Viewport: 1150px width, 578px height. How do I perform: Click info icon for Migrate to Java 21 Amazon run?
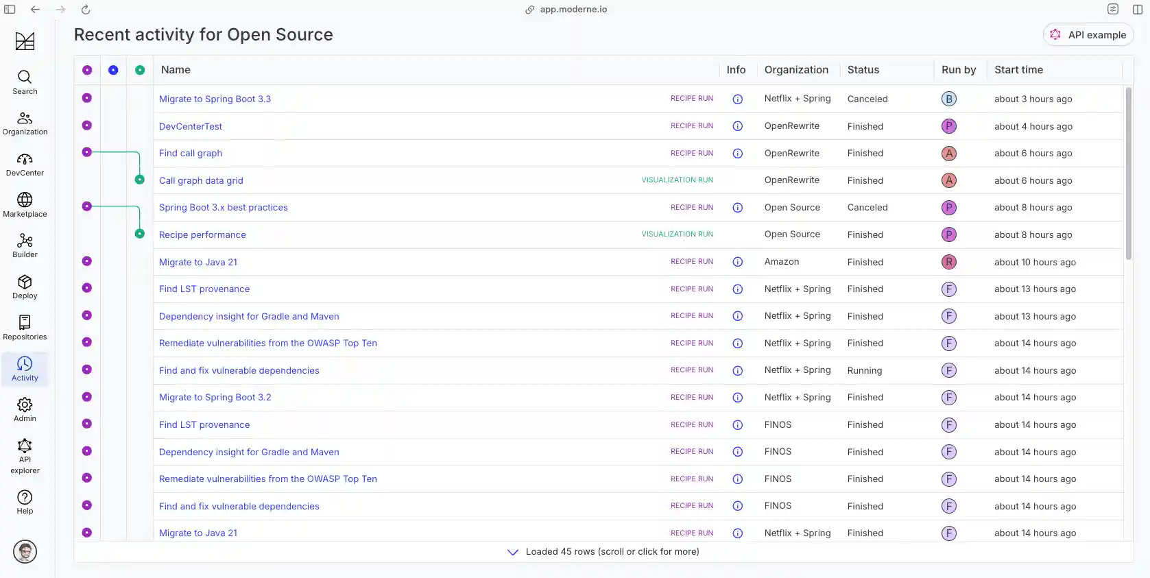737,262
